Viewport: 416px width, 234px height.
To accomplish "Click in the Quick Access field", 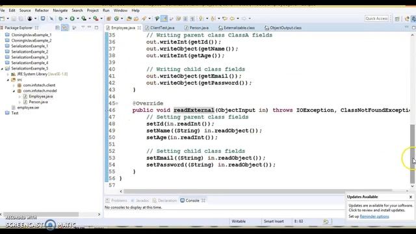I will pos(376,19).
